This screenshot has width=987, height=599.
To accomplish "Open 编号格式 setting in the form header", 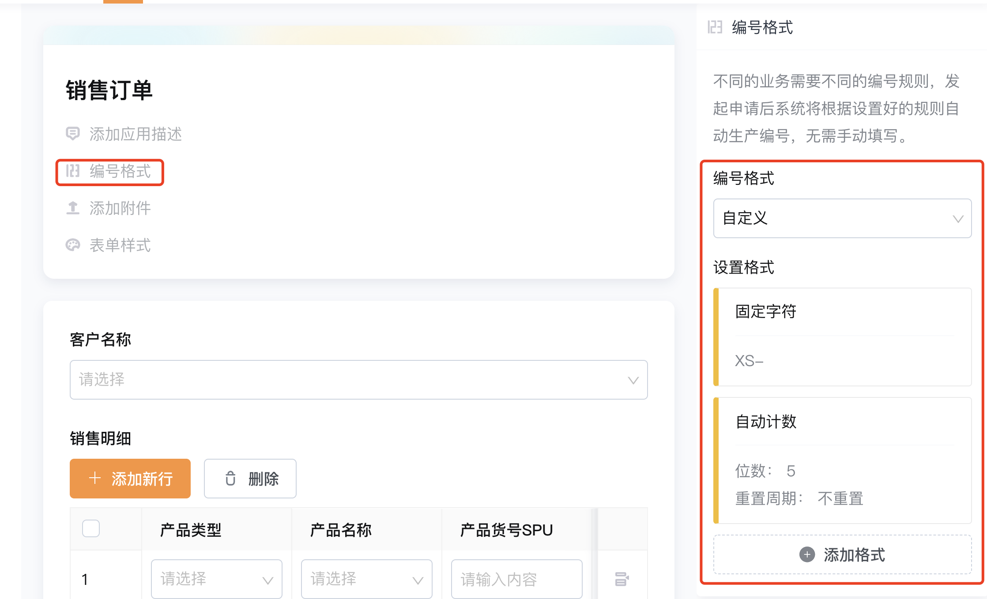I will (120, 171).
